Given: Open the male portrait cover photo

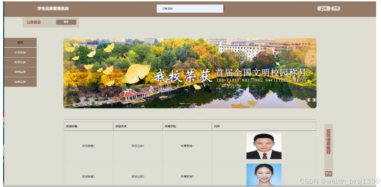Looking at the screenshot, I should 264,146.
